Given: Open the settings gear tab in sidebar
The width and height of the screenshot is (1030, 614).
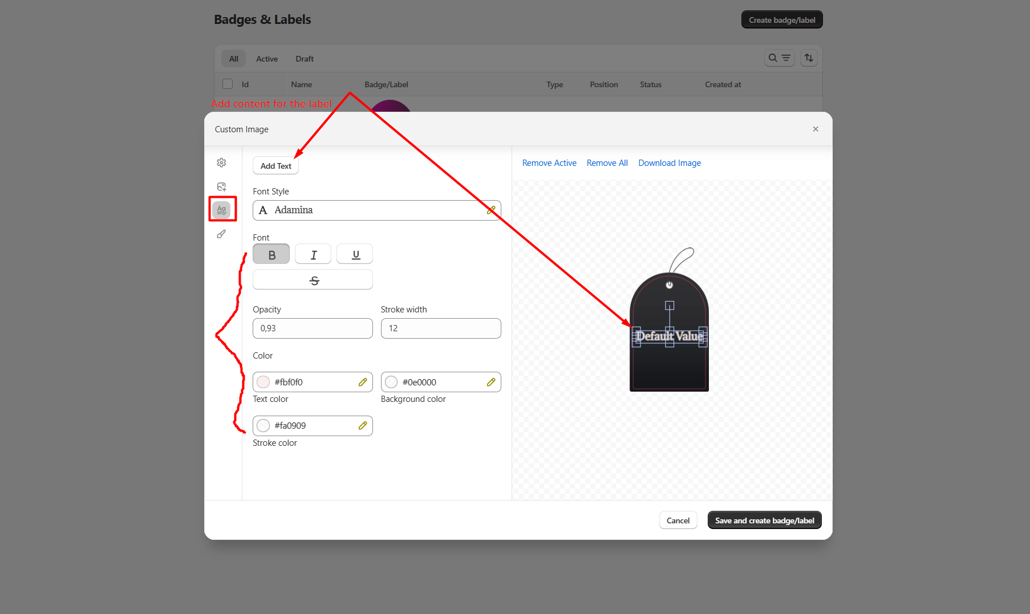Looking at the screenshot, I should coord(221,162).
